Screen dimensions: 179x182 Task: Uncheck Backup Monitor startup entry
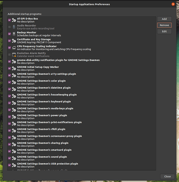(x=9, y=34)
